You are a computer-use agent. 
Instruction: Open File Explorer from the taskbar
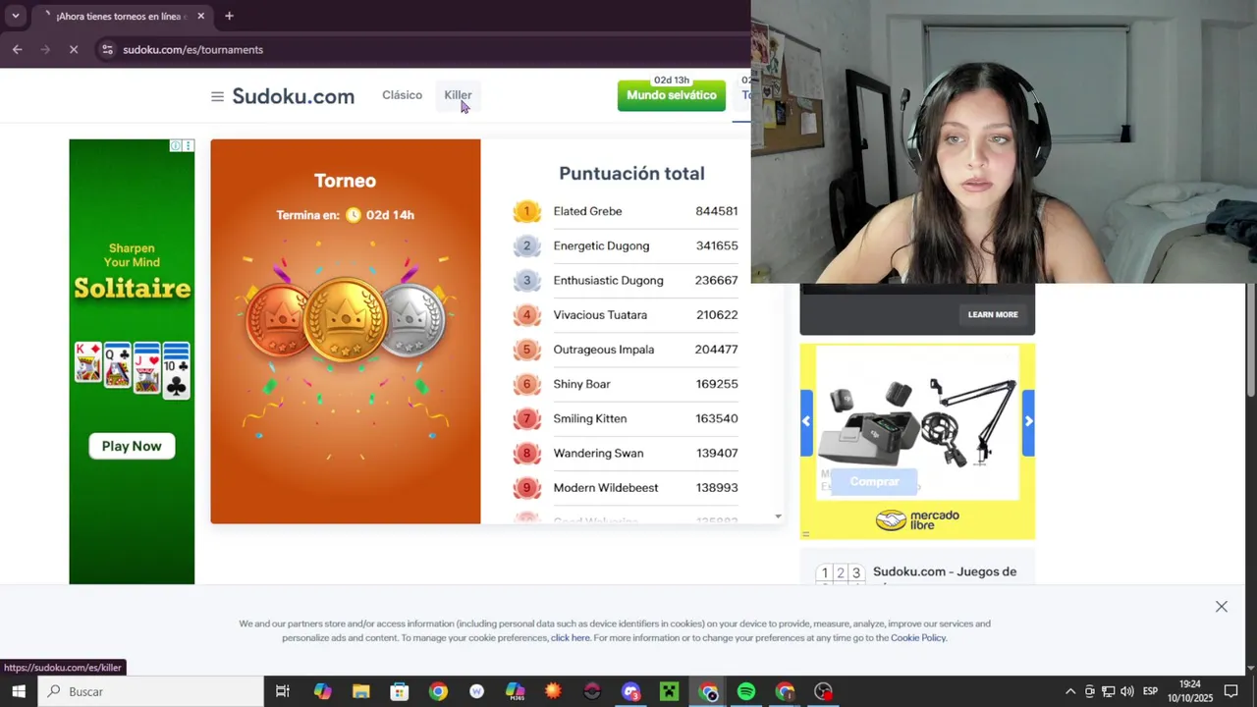(360, 691)
